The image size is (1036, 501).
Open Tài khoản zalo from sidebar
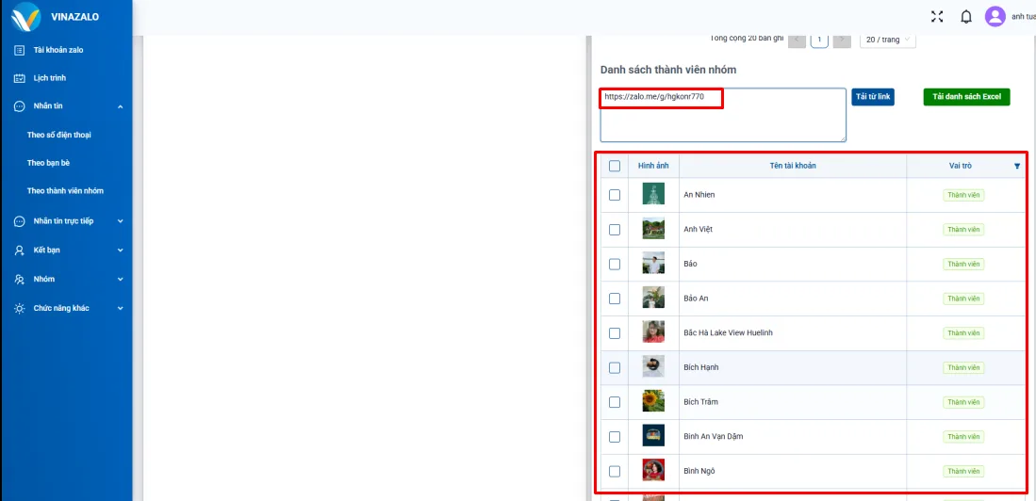64,50
